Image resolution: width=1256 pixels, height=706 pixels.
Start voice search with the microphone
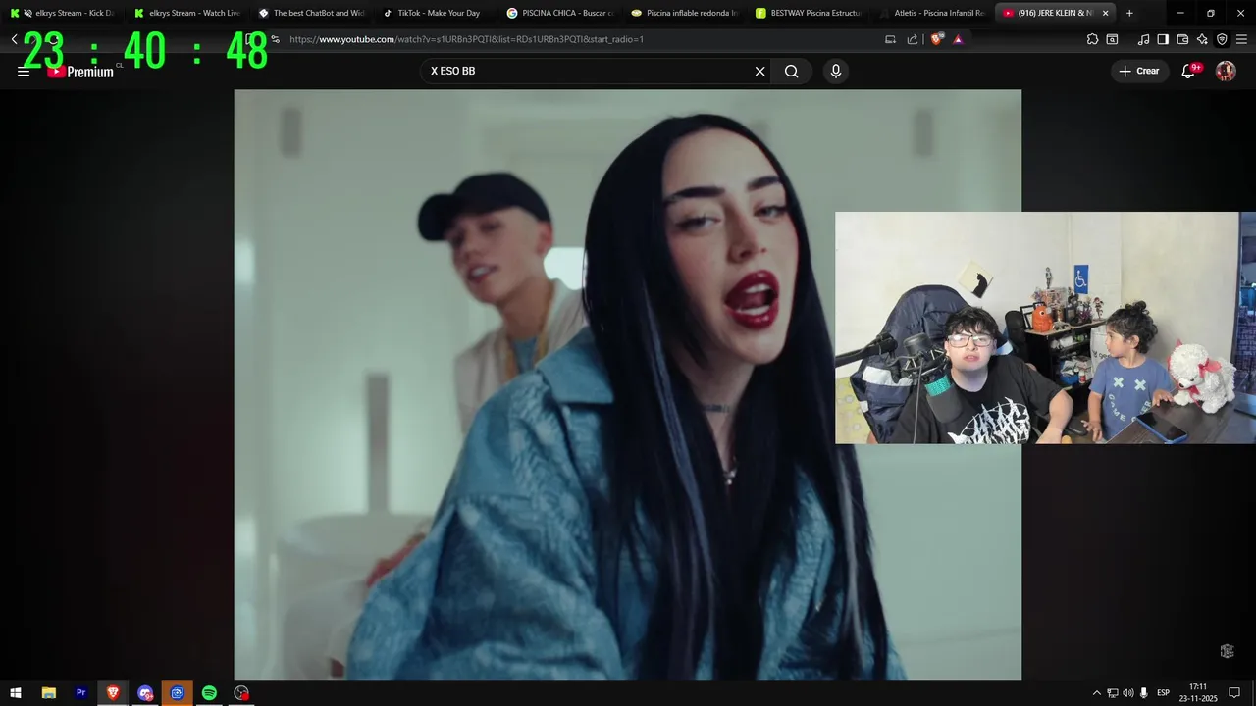click(836, 71)
